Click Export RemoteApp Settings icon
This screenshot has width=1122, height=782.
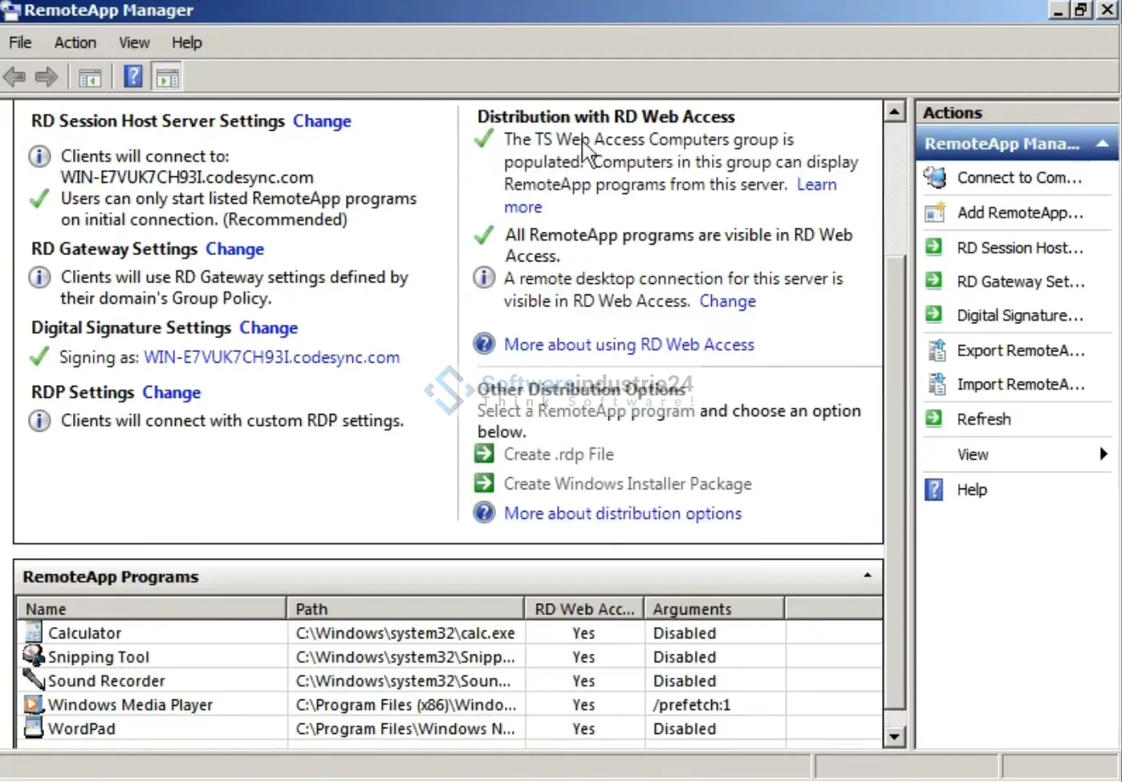pyautogui.click(x=936, y=350)
